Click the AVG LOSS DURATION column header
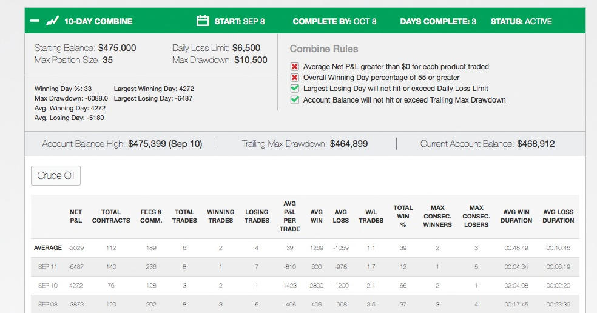This screenshot has width=597, height=313. [x=558, y=216]
